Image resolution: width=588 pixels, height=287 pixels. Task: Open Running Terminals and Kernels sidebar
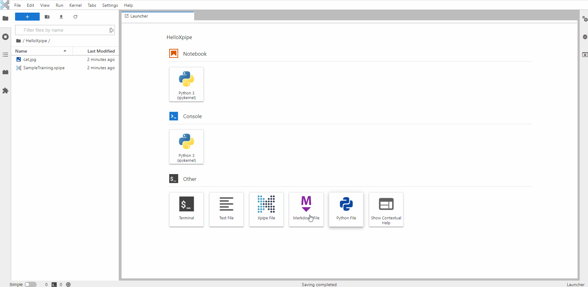click(5, 37)
